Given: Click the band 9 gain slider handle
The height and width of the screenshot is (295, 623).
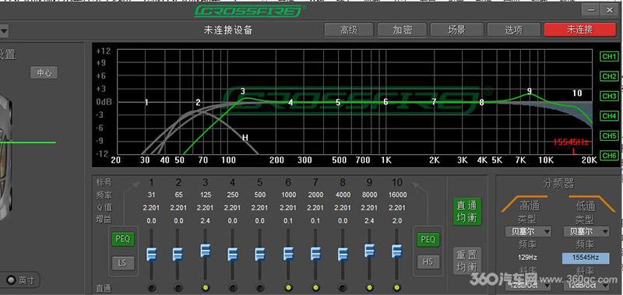Looking at the screenshot, I should pos(369,251).
